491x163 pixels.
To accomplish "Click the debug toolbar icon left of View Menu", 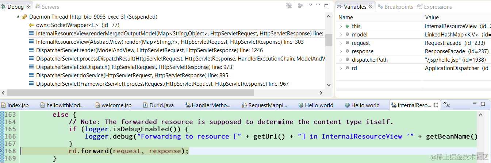I will 300,5.
